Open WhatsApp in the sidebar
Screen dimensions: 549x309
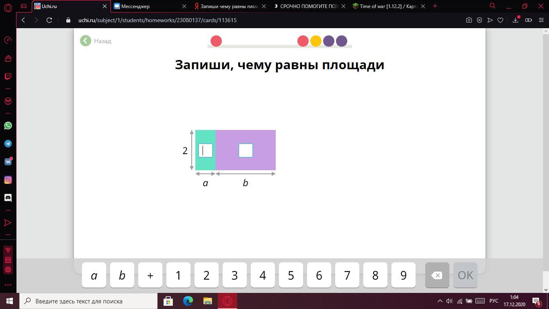(8, 126)
